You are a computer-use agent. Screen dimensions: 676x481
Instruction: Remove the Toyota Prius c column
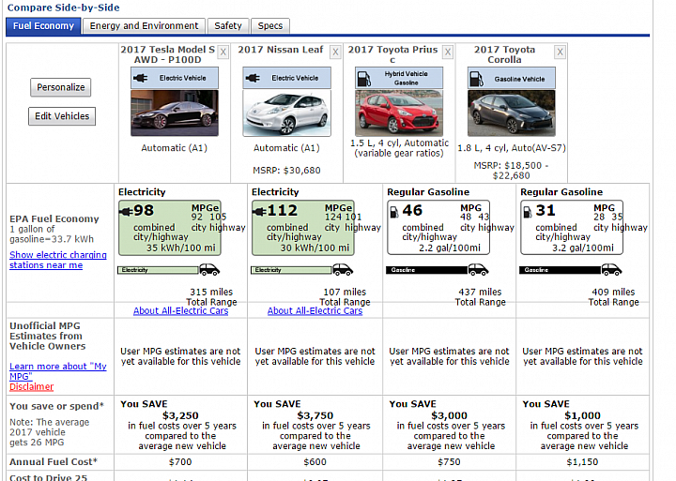[x=448, y=53]
